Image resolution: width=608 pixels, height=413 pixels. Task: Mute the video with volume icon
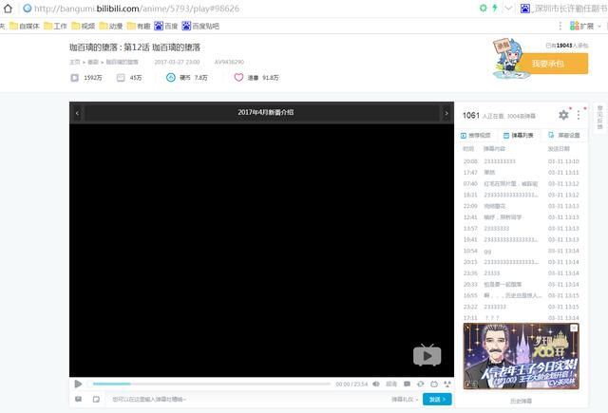[376, 384]
